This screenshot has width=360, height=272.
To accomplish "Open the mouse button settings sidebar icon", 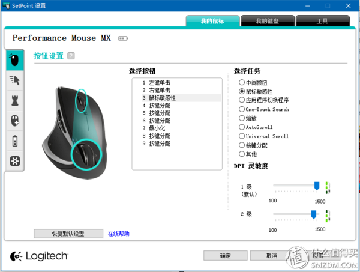I will (14, 60).
